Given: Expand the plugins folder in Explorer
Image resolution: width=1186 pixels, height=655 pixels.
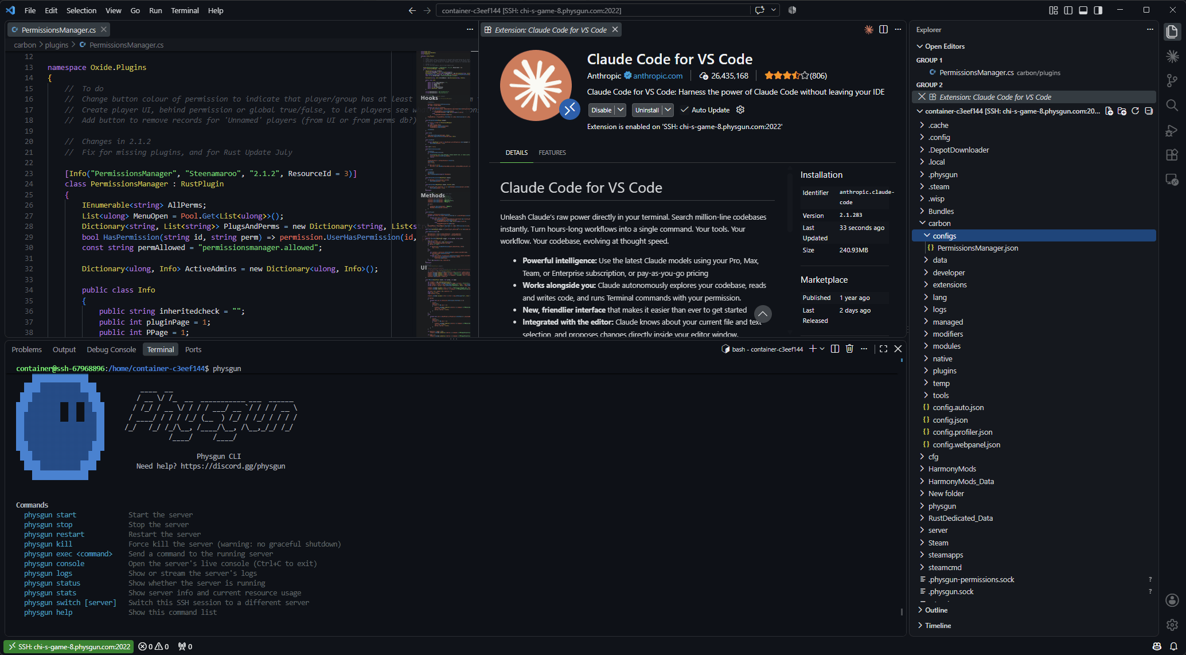Looking at the screenshot, I should (x=945, y=371).
